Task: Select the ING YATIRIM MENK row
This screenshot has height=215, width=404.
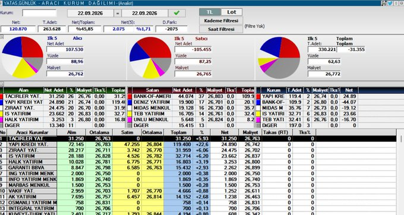Action: tap(198, 173)
